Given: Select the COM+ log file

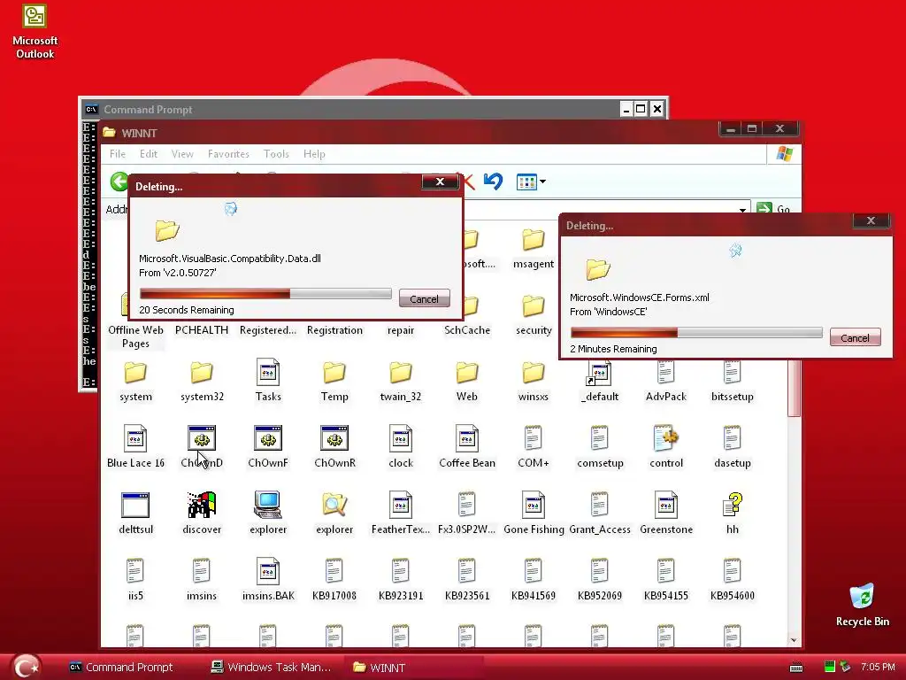Looking at the screenshot, I should 534,438.
